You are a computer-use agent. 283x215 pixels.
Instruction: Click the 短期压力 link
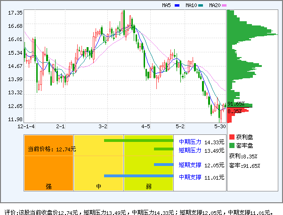point(190,150)
